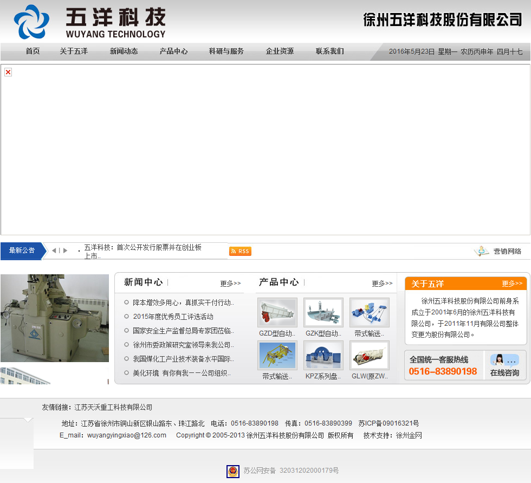The width and height of the screenshot is (531, 483).
Task: Open 更多>> next to 新闻中心
Action: [230, 284]
